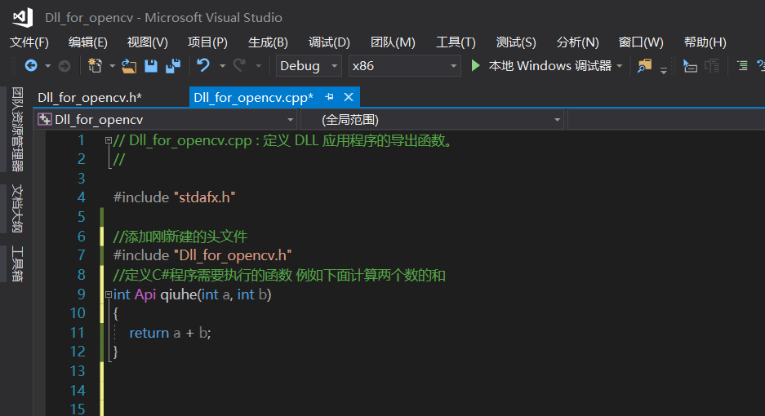Open the 团队资源管理器 side panel
765x416 pixels.
point(17,129)
